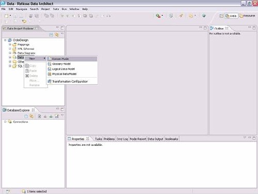Maximize the Outline panel
This screenshot has height=194, width=258.
254,28
